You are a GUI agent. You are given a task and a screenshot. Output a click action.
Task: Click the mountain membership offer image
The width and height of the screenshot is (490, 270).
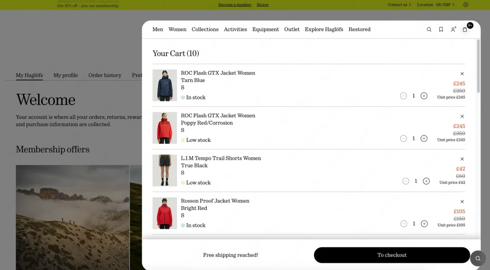point(73,217)
